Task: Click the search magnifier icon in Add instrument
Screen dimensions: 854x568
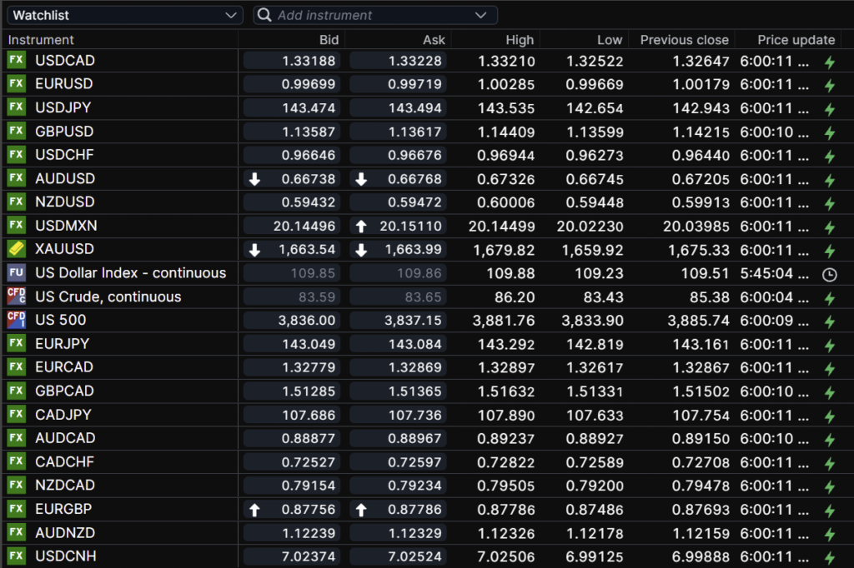Action: tap(264, 15)
